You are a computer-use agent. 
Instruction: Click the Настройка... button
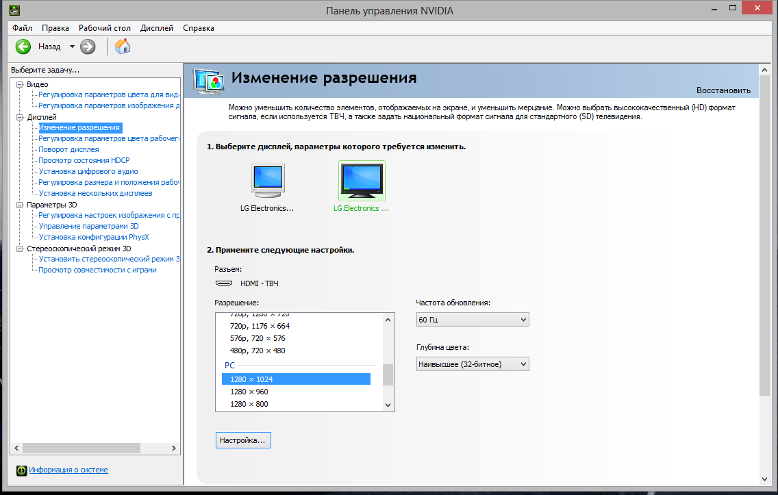point(243,440)
